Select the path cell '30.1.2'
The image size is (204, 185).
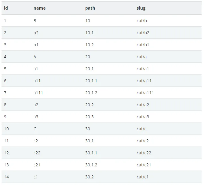91,165
